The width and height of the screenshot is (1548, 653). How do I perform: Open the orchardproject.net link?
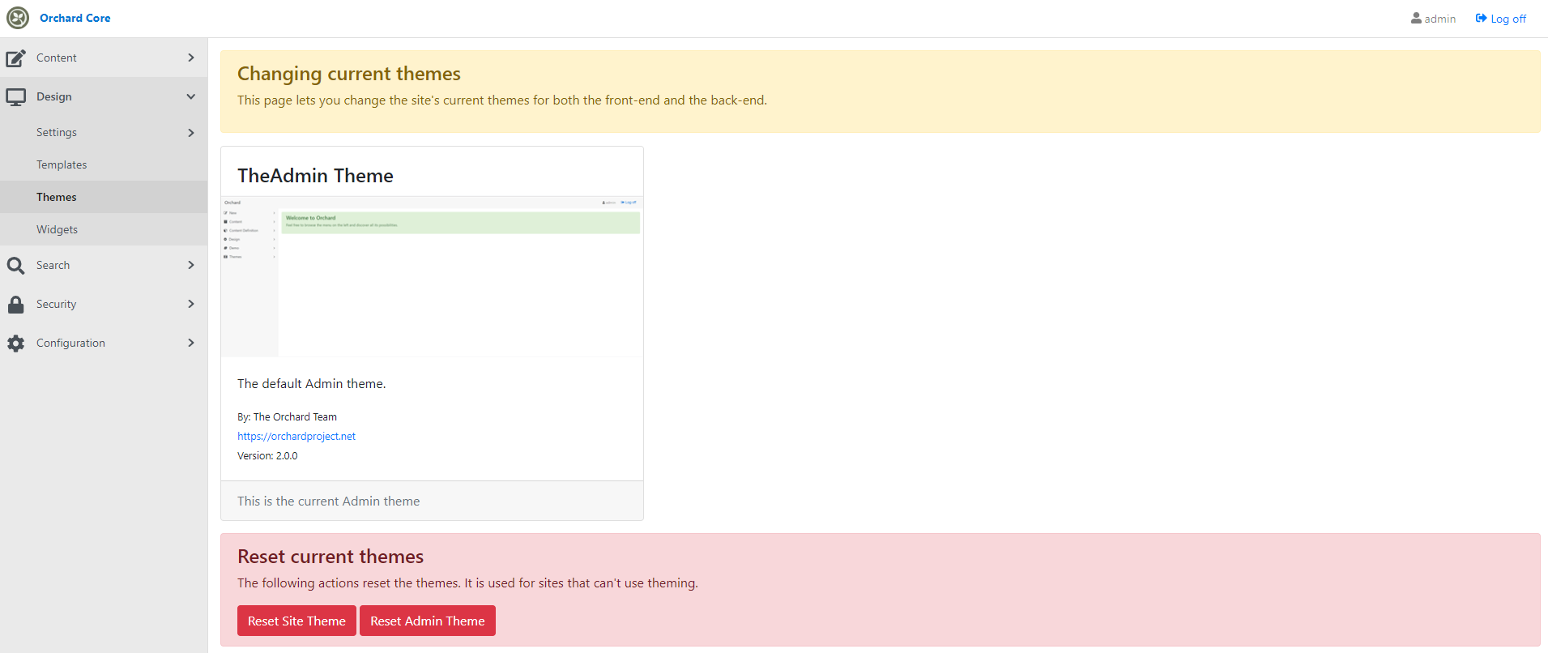pyautogui.click(x=296, y=436)
